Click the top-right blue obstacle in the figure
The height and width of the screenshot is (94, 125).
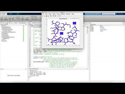[x=74, y=23]
